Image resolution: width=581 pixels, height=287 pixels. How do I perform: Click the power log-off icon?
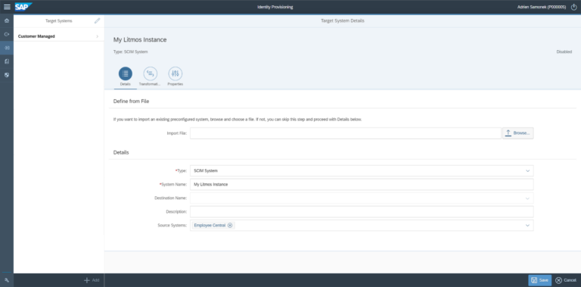[574, 7]
